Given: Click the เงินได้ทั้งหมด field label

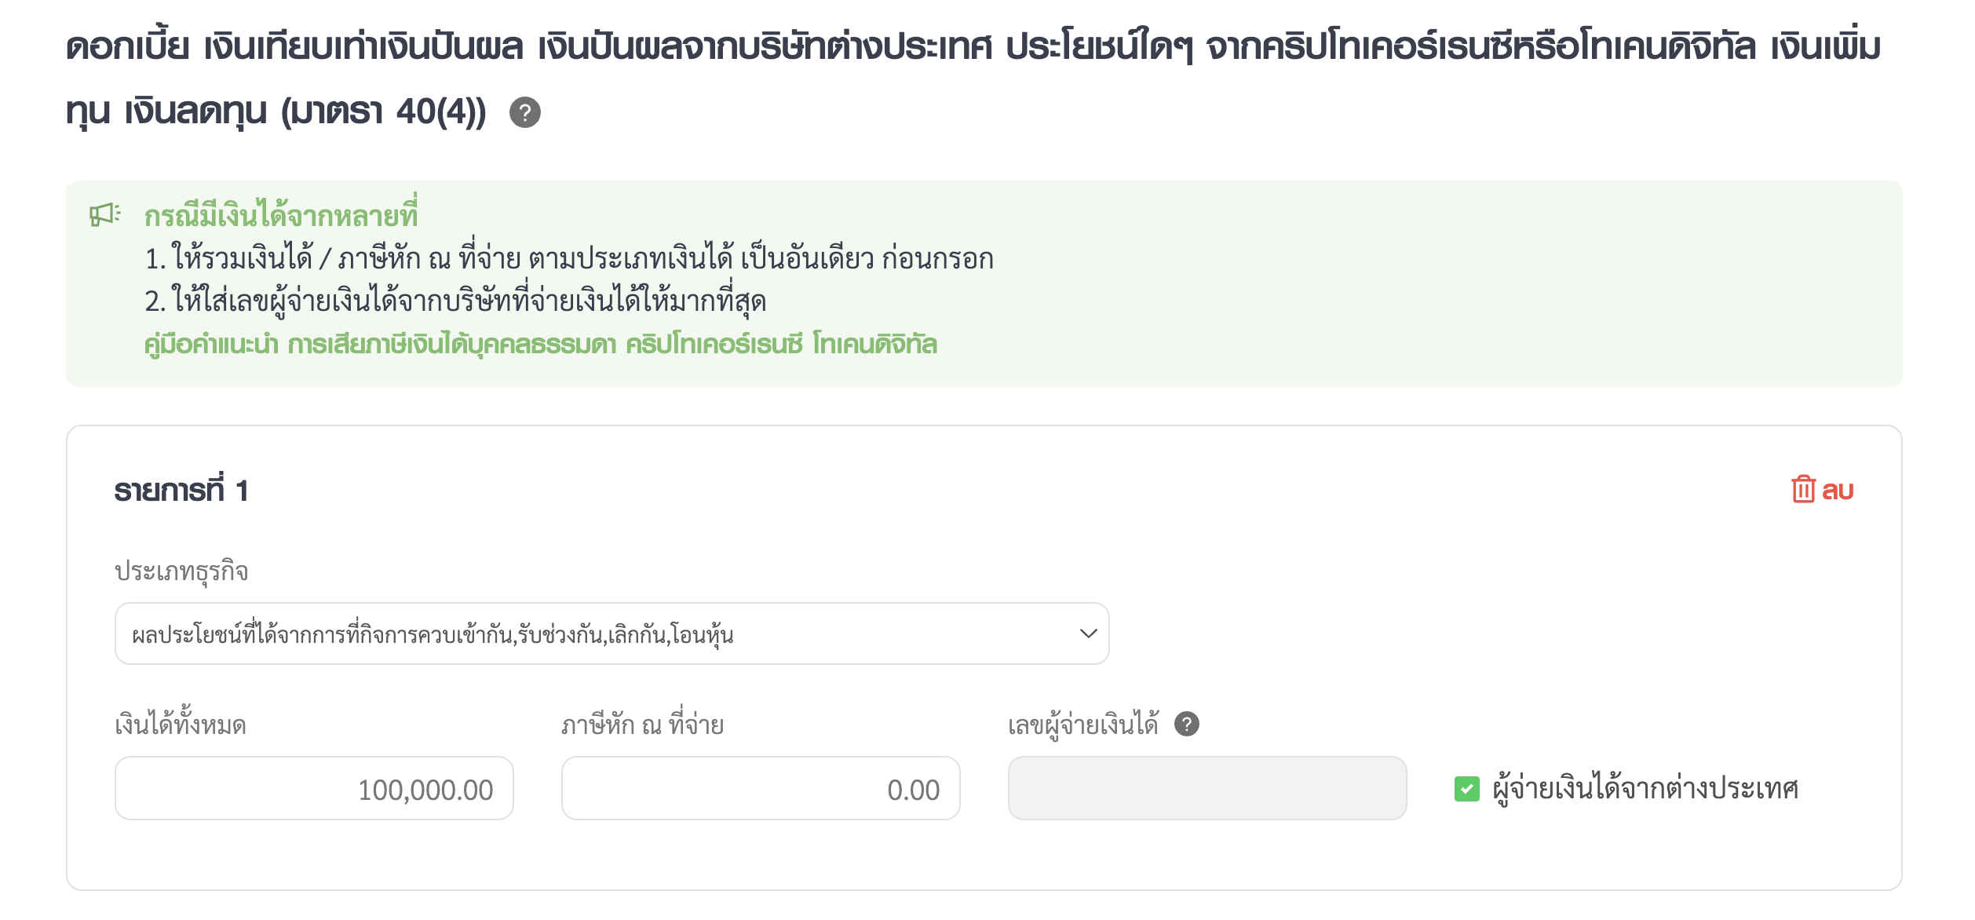Looking at the screenshot, I should pos(181,724).
